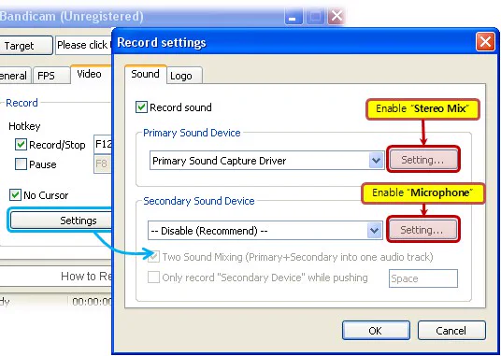Click the Settings button in Bandicam
Viewport: 501px width, 356px height.
pyautogui.click(x=62, y=221)
